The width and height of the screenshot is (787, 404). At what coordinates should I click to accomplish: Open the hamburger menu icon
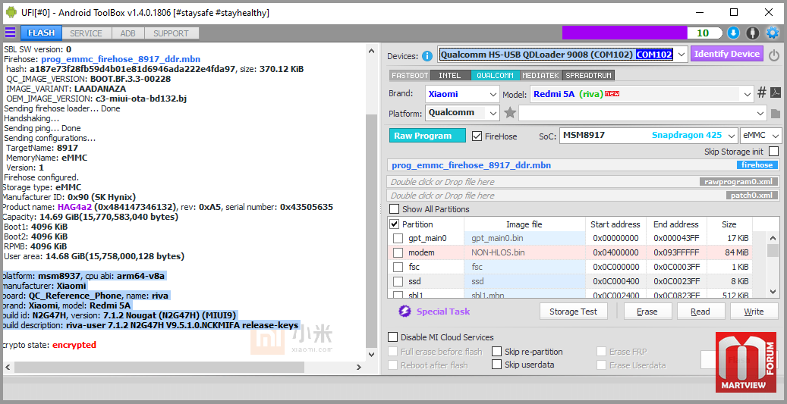10,33
